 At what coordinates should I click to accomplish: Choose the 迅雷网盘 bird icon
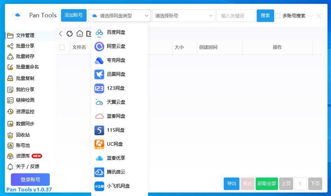coord(99,74)
